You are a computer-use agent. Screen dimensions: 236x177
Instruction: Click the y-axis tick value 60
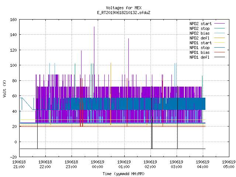coord(14,96)
